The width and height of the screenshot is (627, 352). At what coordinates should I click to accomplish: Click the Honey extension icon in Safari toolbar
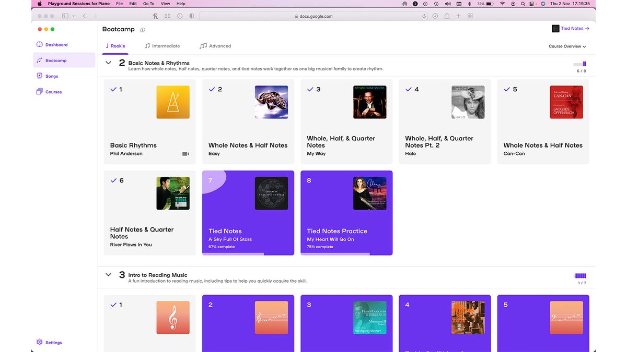point(155,16)
